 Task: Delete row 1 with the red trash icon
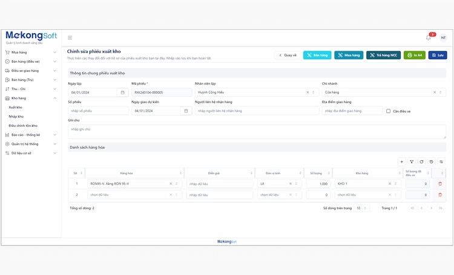[440, 184]
